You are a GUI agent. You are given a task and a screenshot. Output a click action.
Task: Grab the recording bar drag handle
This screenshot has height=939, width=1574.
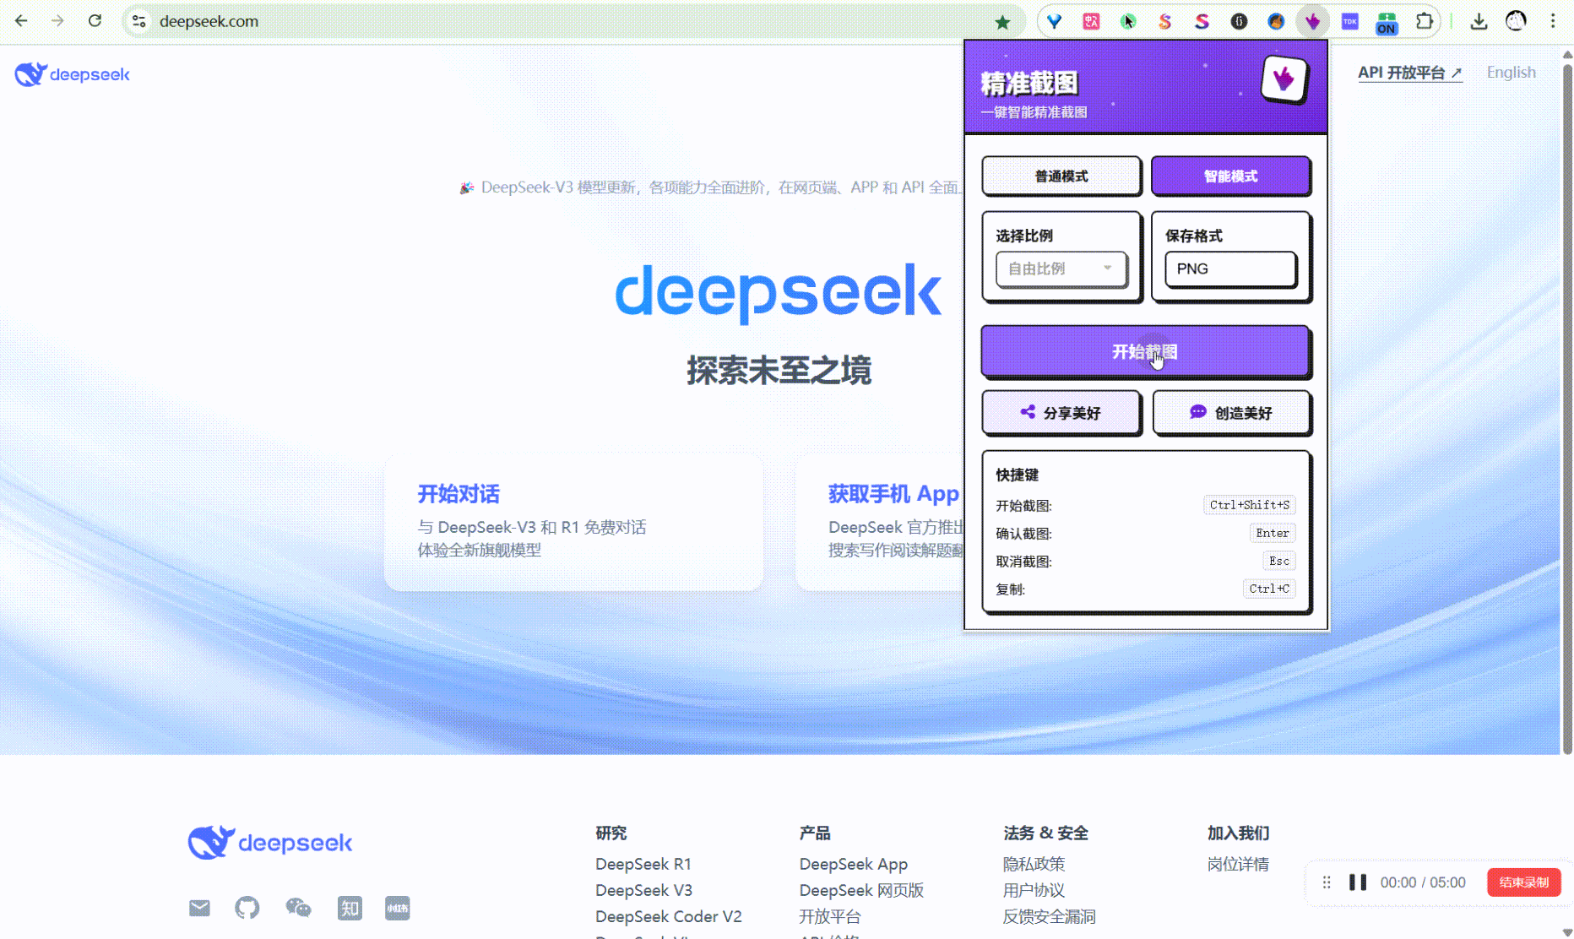click(x=1327, y=882)
